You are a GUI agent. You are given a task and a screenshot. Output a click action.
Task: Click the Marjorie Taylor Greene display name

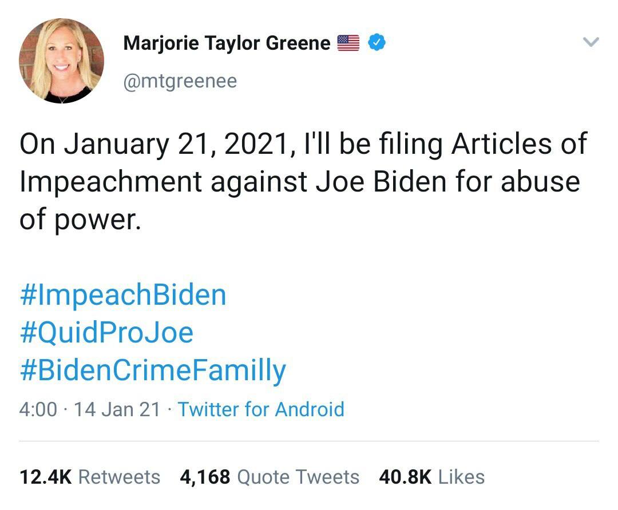pyautogui.click(x=227, y=43)
